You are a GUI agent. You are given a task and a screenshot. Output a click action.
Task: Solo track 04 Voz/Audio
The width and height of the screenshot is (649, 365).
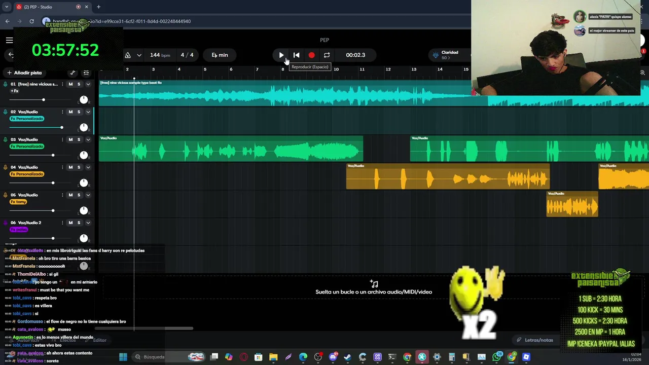pos(79,167)
